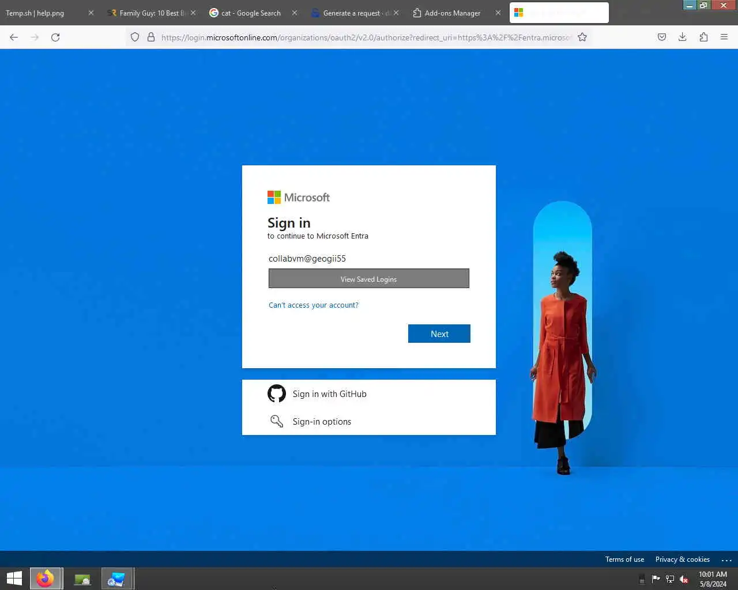Close the Family Guy tab
Screen dimensions: 738x590
click(x=193, y=13)
